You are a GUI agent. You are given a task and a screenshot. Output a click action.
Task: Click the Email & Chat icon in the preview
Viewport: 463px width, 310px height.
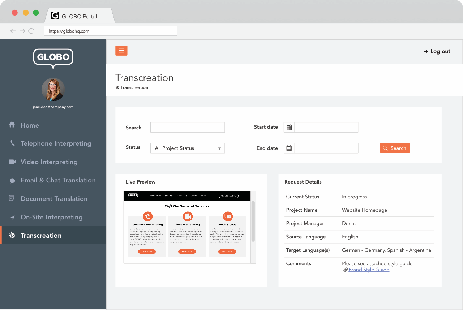pos(227,216)
